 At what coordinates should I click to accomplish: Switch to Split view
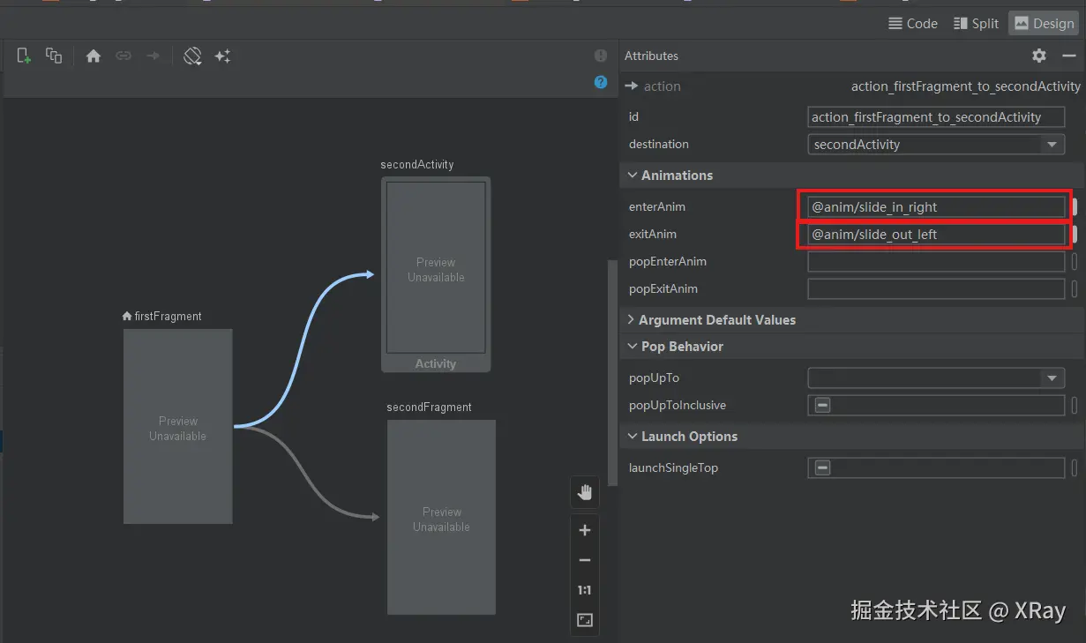[977, 23]
